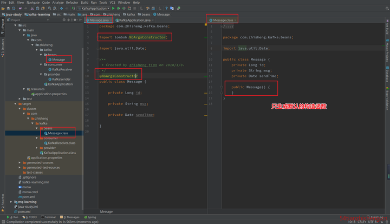Collapse the target folder
390x224 pixels.
coord(15,104)
